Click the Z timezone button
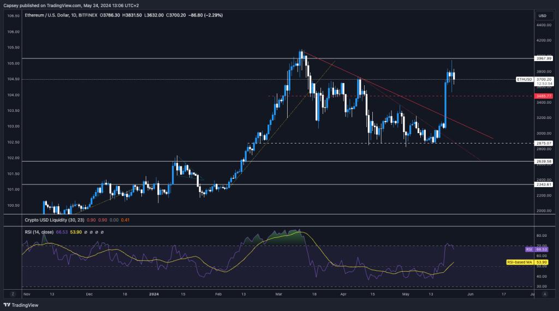Image resolution: width=559 pixels, height=311 pixels. click(536, 295)
